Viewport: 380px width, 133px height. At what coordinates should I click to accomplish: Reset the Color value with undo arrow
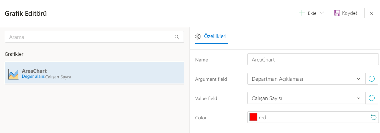(373, 117)
